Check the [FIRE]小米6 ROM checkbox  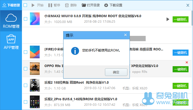[x=25, y=52]
